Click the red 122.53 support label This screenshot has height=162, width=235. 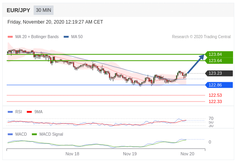[215, 95]
